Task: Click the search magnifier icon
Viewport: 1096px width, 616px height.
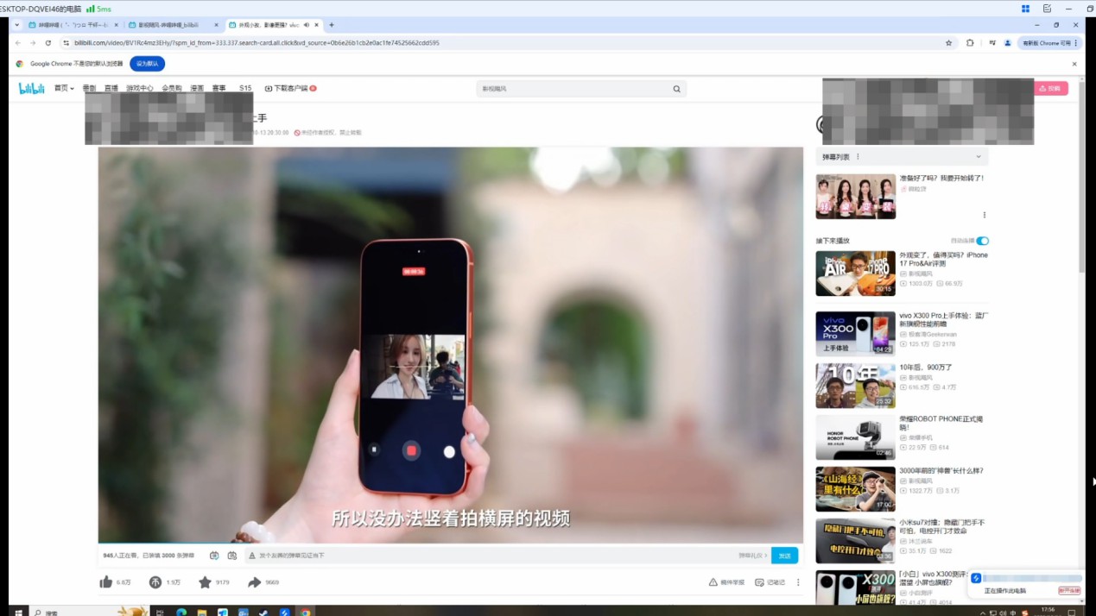Action: click(x=676, y=89)
